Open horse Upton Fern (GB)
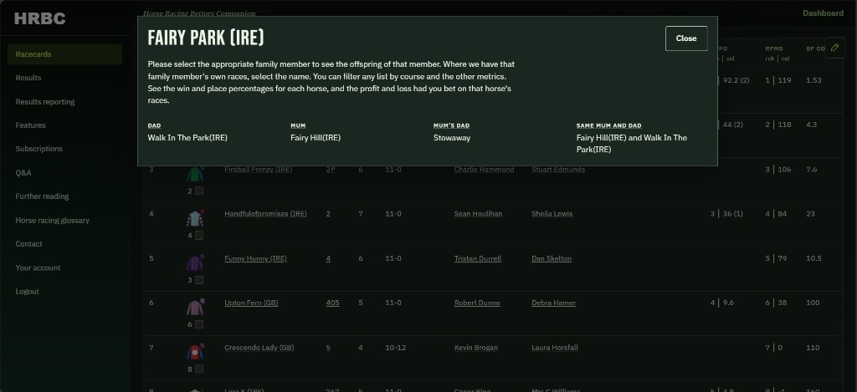Viewport: 857px width, 392px height. [251, 303]
